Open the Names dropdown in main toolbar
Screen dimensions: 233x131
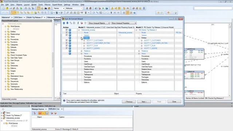(x=59, y=8)
